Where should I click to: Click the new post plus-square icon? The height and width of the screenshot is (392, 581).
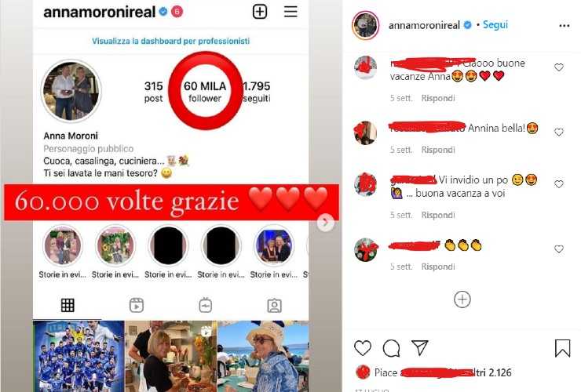click(260, 12)
